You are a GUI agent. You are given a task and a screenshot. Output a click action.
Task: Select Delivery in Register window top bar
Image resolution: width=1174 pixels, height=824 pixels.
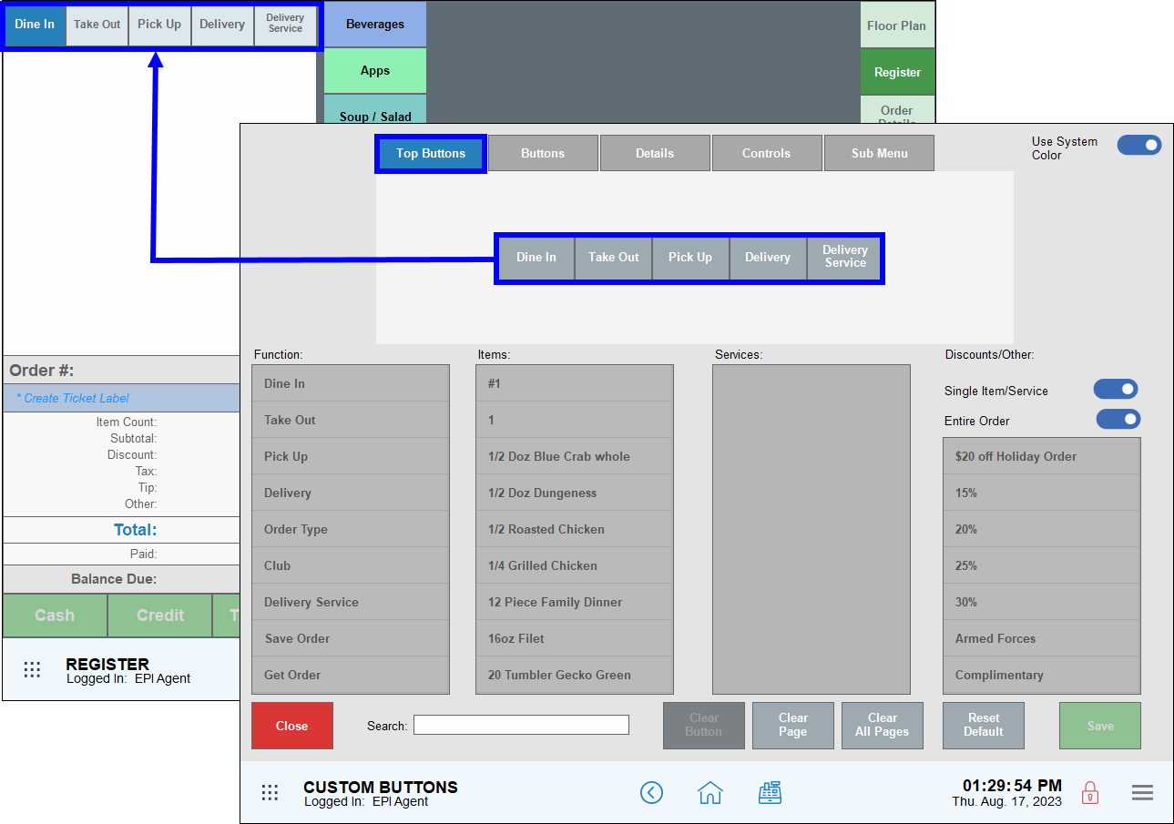[222, 25]
